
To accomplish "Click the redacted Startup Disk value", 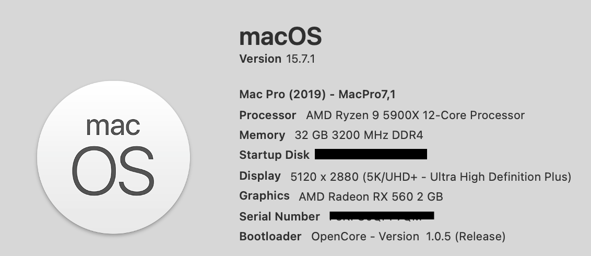I will 371,154.
